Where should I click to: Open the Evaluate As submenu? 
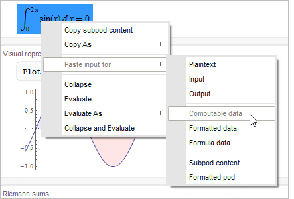[83, 114]
